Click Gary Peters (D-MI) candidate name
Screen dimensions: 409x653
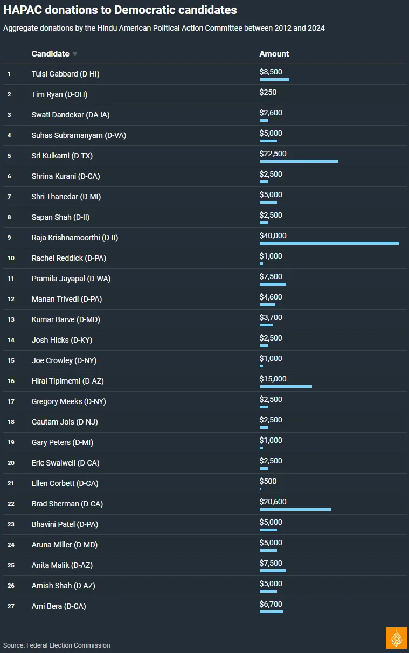click(62, 442)
